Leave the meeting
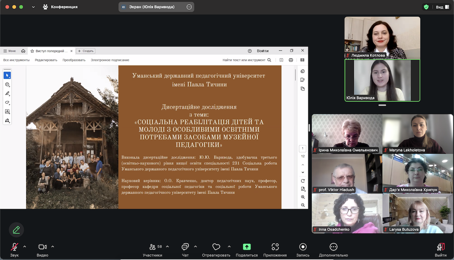The height and width of the screenshot is (260, 454). coord(441,247)
